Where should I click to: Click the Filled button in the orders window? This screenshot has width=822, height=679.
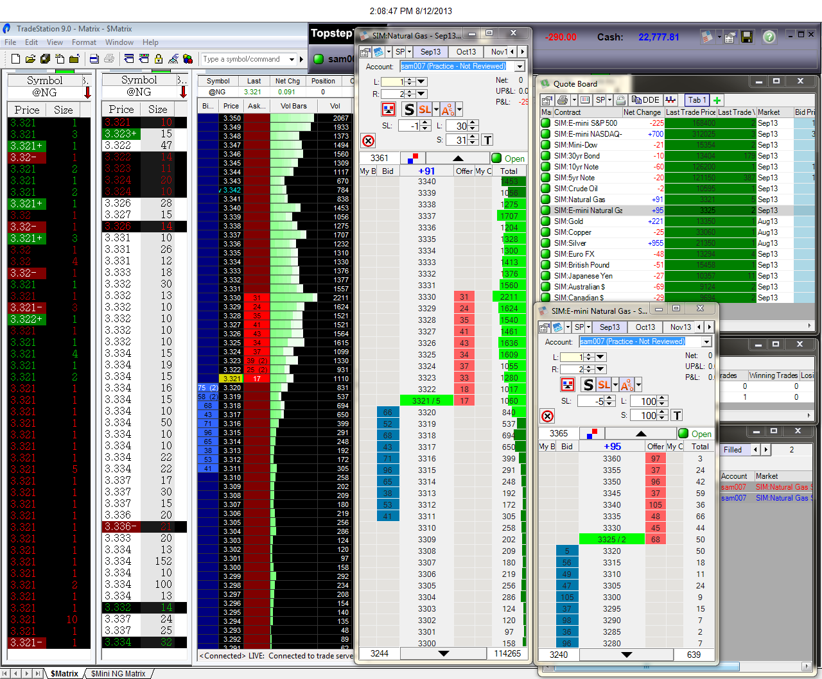pos(733,450)
